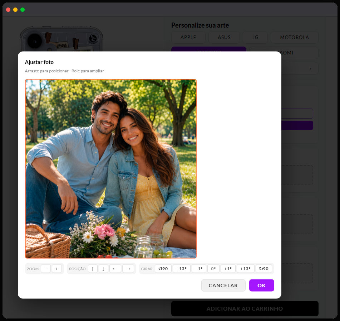The height and width of the screenshot is (321, 340).
Task: Rotate photo by +1°
Action: (228, 269)
